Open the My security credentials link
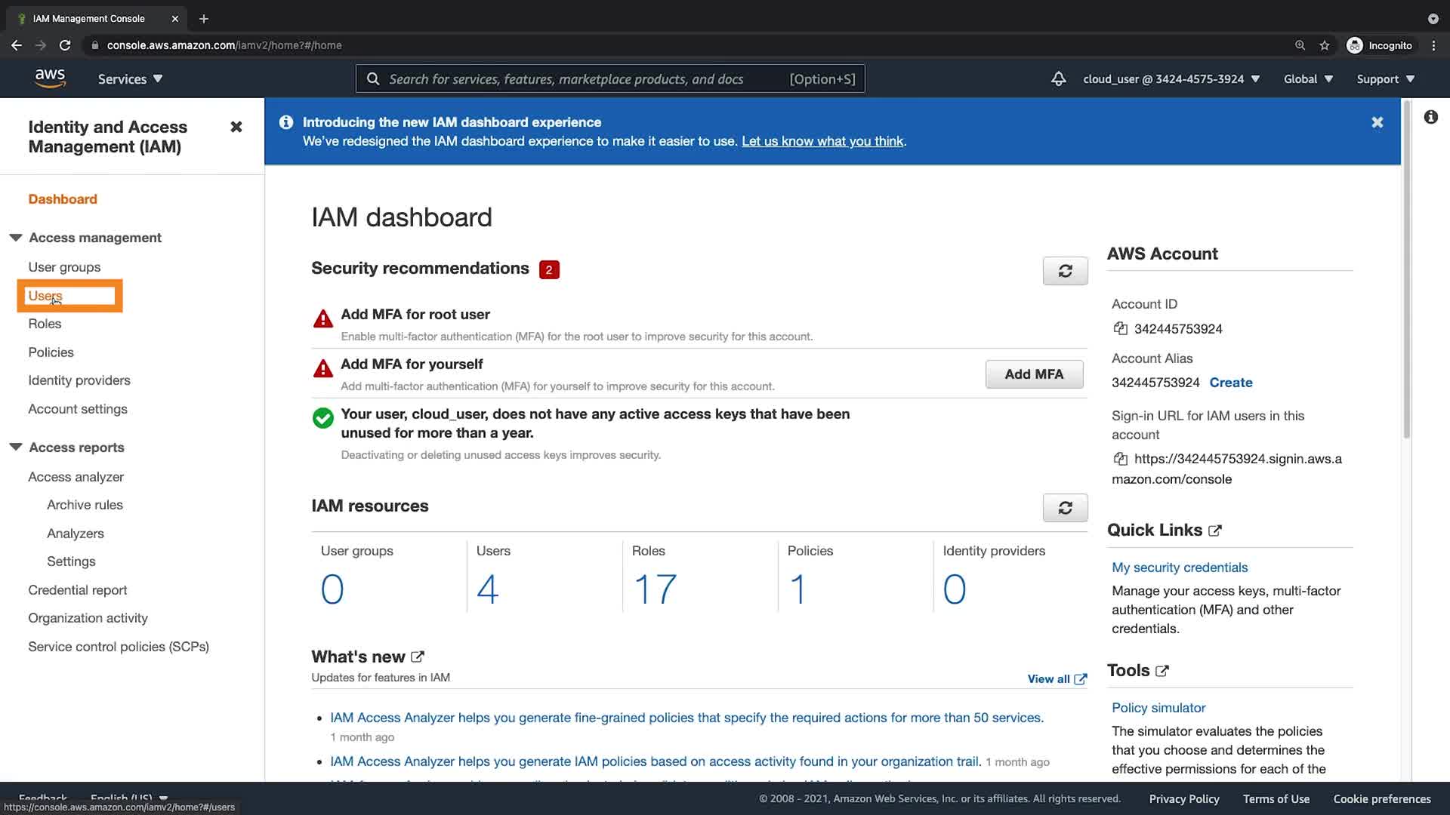 (x=1179, y=567)
